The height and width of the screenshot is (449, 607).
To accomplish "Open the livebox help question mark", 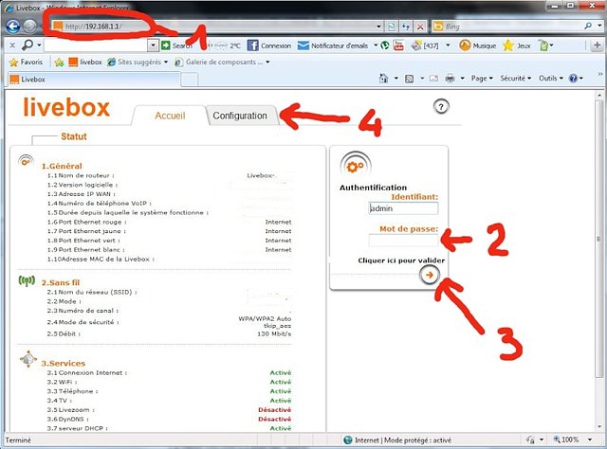I will point(441,106).
